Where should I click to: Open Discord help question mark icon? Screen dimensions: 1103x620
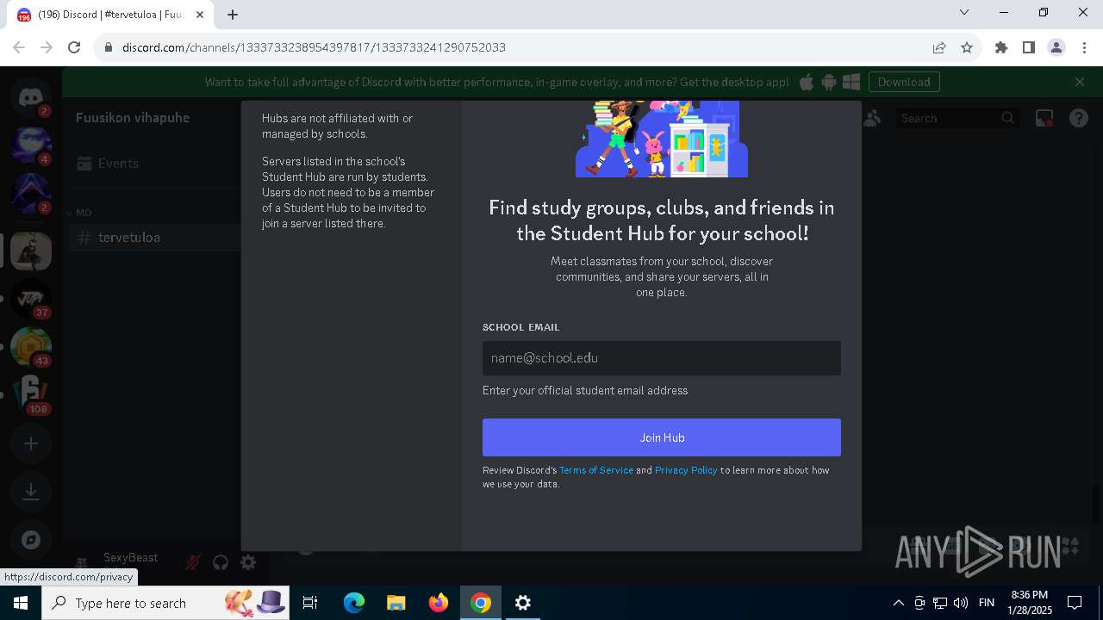1079,118
